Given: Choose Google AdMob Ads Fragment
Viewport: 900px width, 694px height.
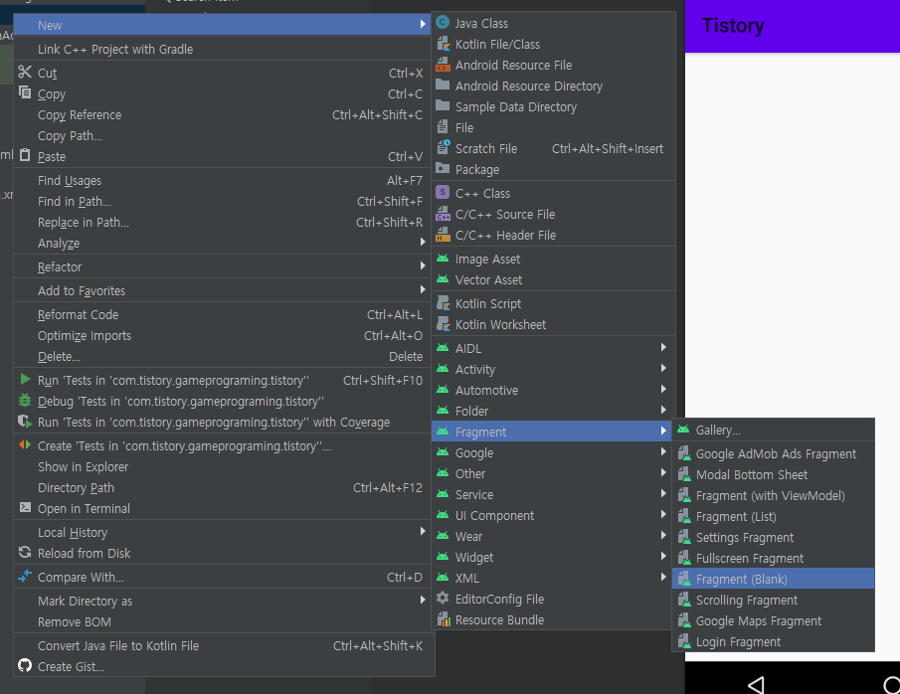Looking at the screenshot, I should pyautogui.click(x=773, y=453).
